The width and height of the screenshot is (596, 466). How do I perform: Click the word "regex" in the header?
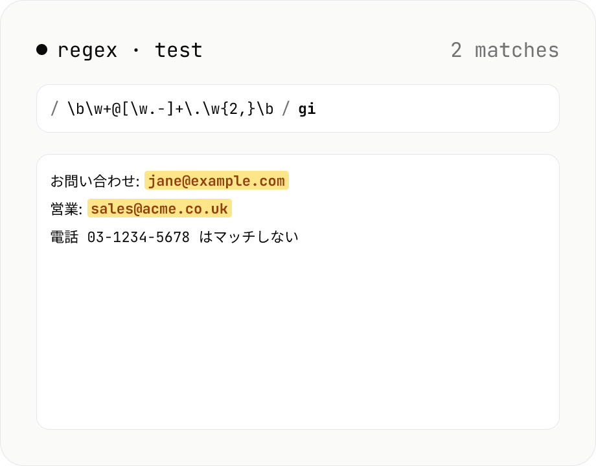(87, 51)
